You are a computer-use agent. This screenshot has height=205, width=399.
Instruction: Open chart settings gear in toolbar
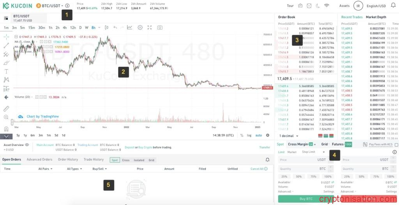coord(140,28)
